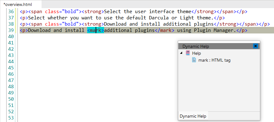Click line number 53 in gutter
This screenshot has height=122, width=274.
point(11,118)
